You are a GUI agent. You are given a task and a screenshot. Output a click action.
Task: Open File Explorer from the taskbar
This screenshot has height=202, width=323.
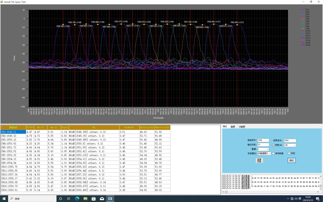[x=85, y=198]
